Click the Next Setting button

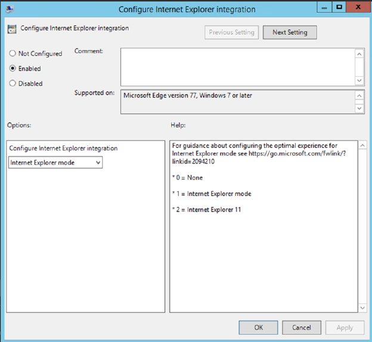click(290, 32)
